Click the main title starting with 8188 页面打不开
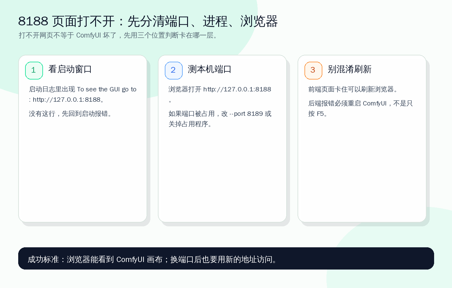 pyautogui.click(x=148, y=21)
